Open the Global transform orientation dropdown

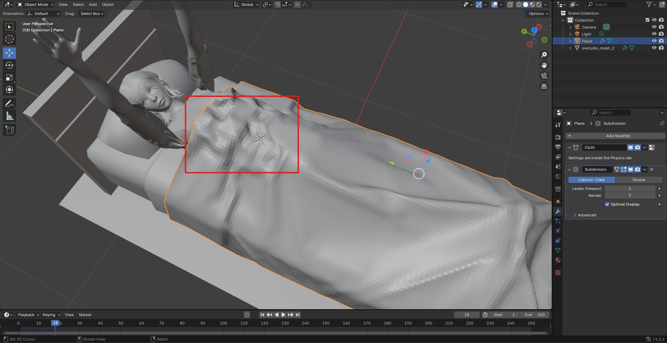pos(246,5)
